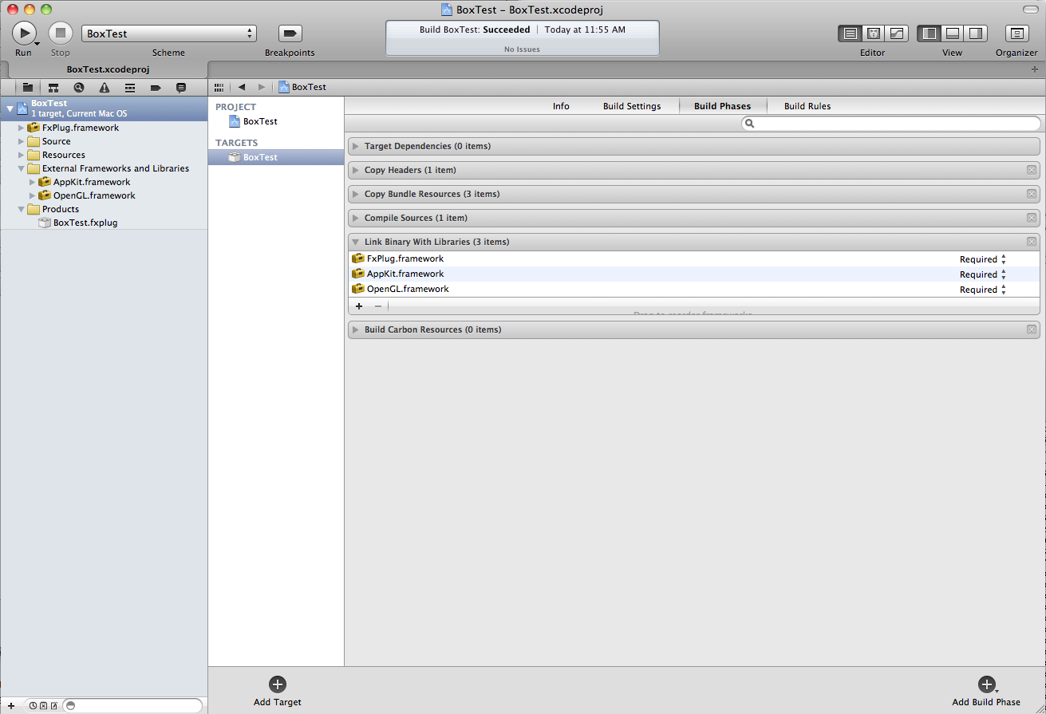
Task: Open the Search navigator icon
Action: click(x=78, y=88)
